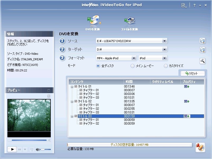
Task: Click the 00:13:46 time cell
Action: (x=129, y=87)
